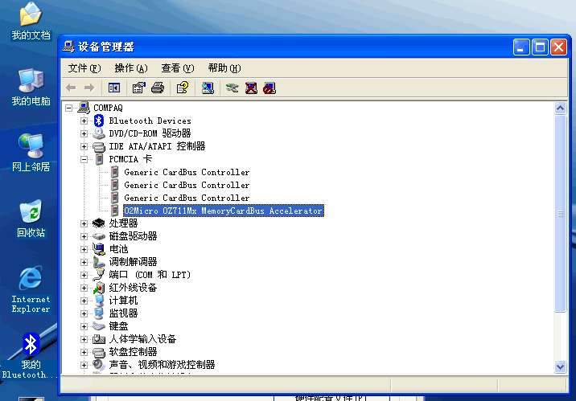This screenshot has width=576, height=401.
Task: Click the 键盘 keyboard icon
Action: point(98,326)
